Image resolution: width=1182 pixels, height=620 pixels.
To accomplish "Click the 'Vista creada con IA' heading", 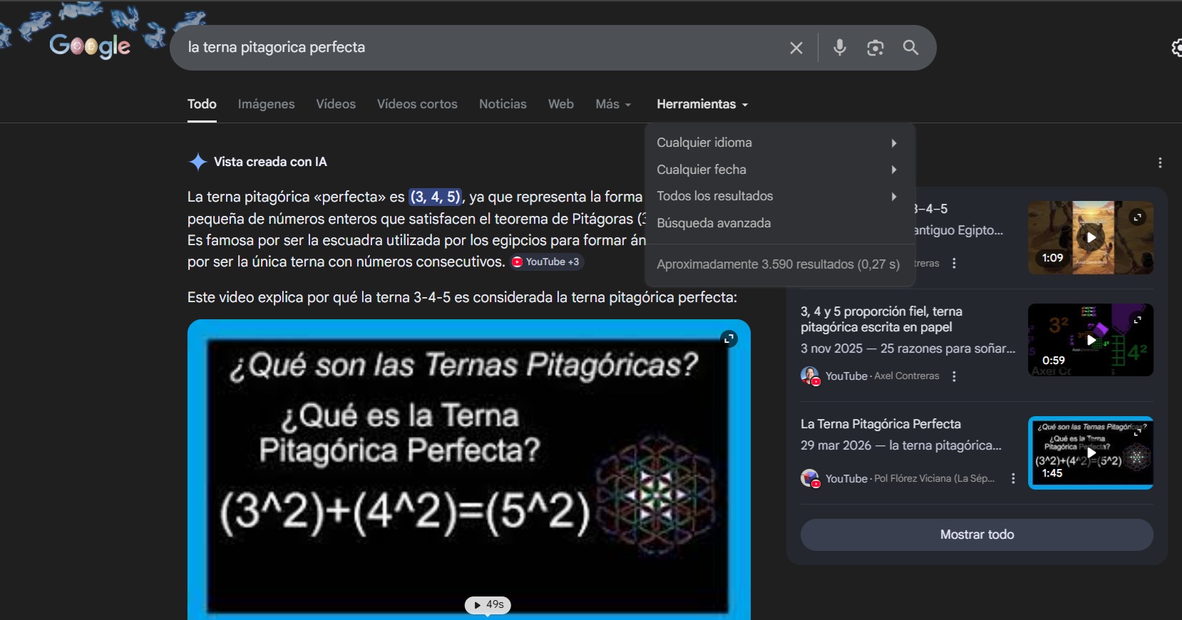I will [x=270, y=162].
